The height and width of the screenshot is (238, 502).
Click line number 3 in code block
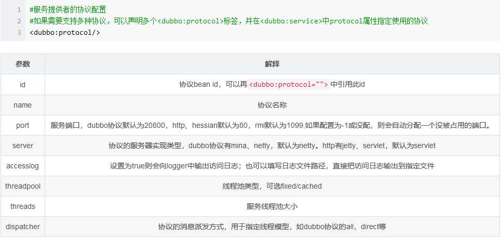pos(19,32)
